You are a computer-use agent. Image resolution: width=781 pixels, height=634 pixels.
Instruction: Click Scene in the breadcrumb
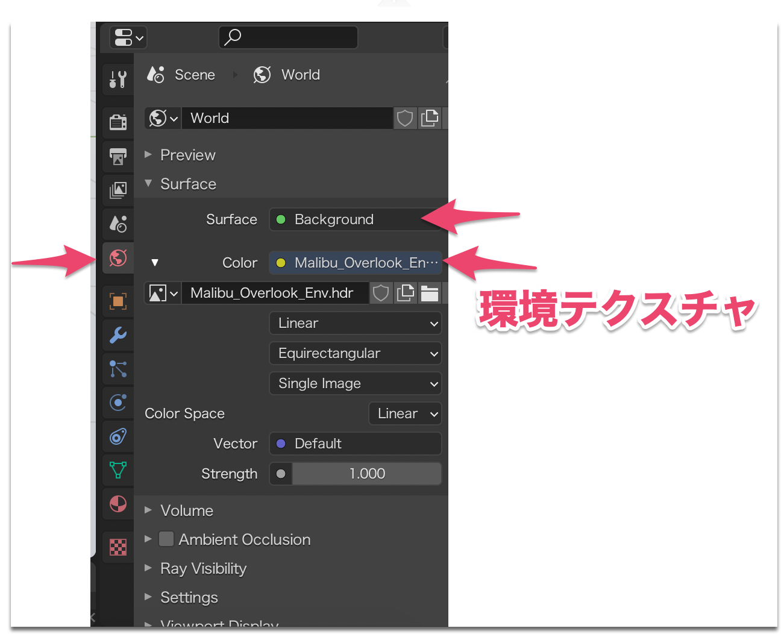(195, 75)
